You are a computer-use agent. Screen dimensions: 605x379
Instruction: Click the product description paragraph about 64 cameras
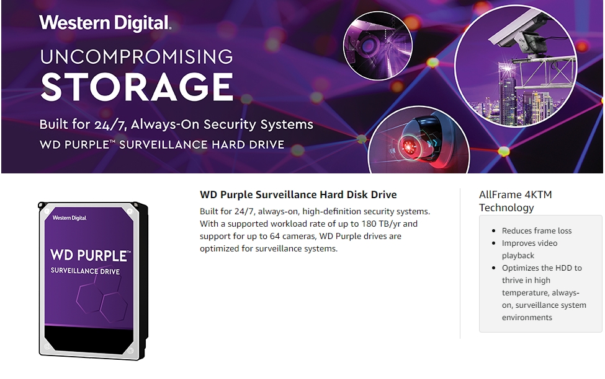(x=315, y=230)
